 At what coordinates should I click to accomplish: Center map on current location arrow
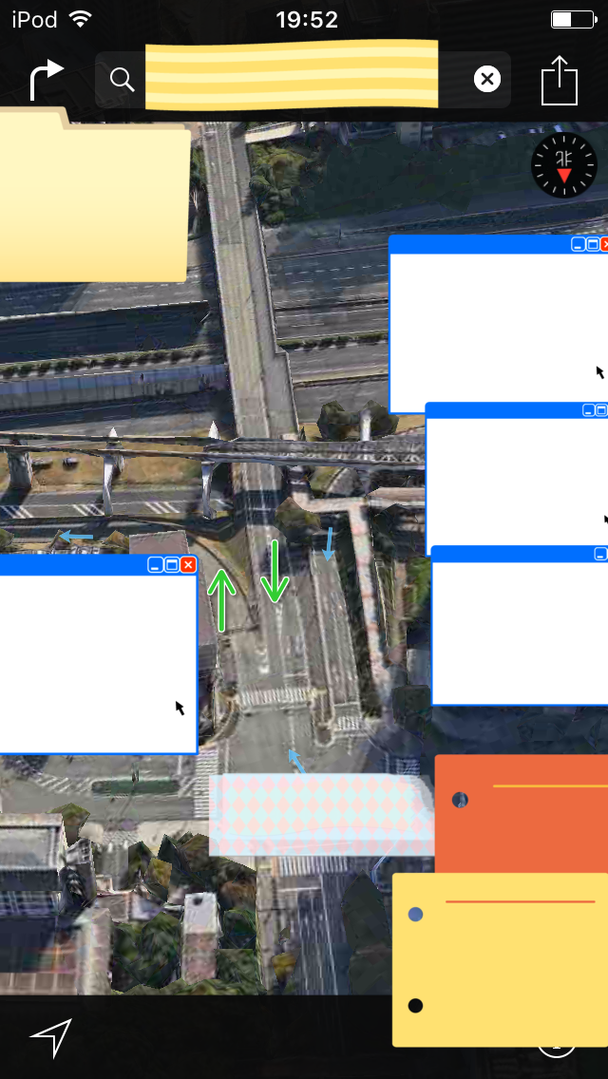[x=50, y=1037]
